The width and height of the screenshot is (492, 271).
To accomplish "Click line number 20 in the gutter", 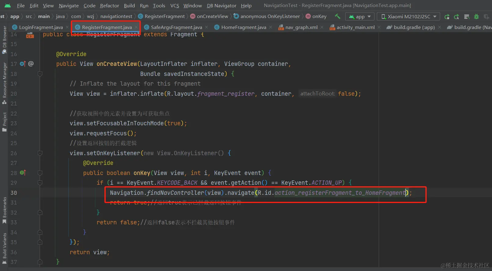I will 14,94.
